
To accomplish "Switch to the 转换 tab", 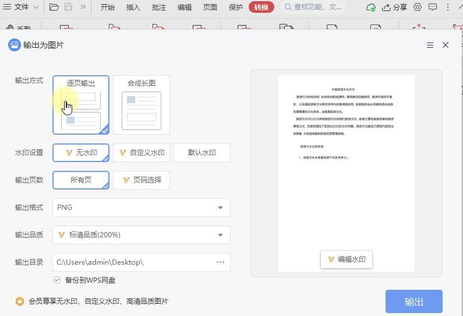I will click(261, 8).
